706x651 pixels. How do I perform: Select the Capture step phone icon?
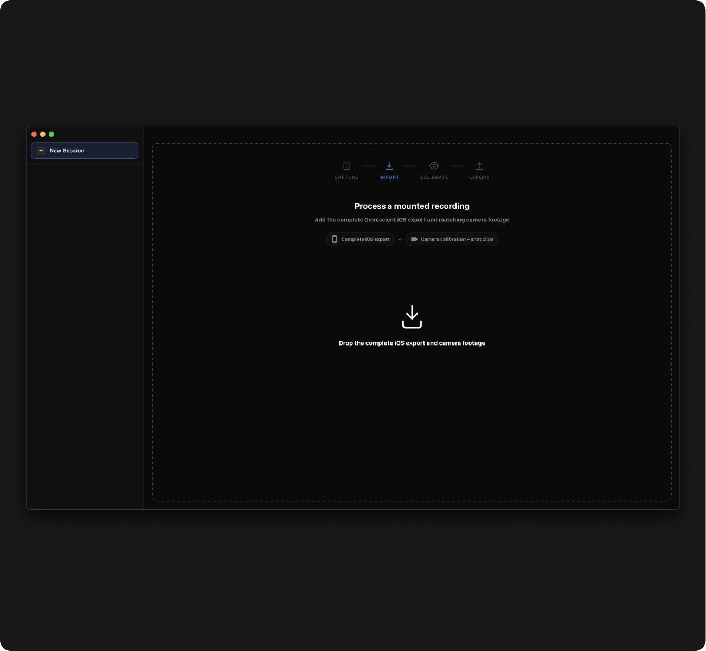(346, 166)
